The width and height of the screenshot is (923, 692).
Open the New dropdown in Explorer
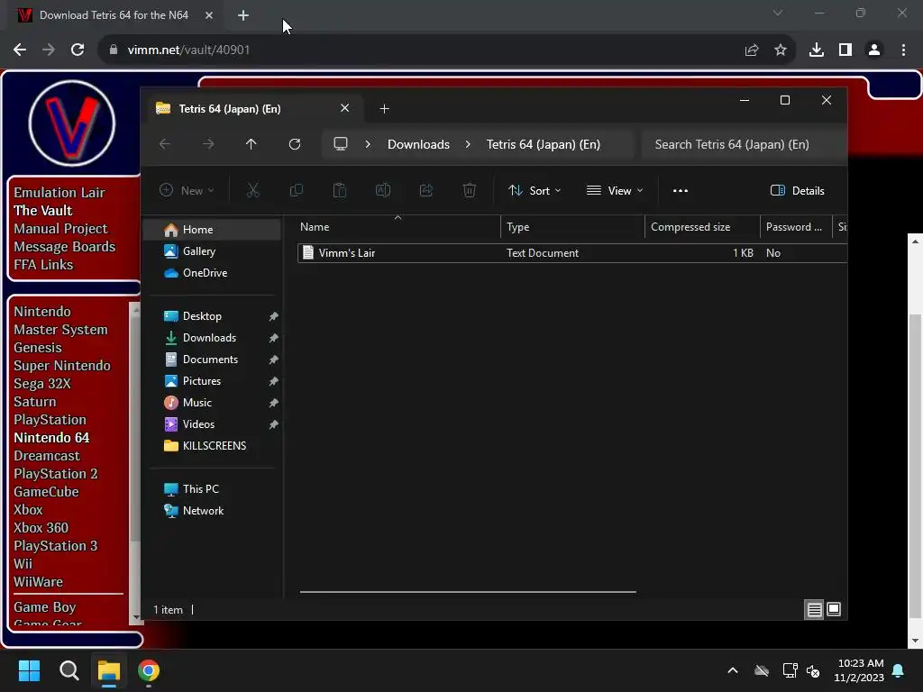pyautogui.click(x=187, y=190)
